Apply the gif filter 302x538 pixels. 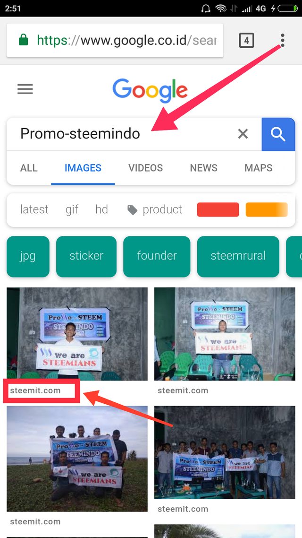coord(72,209)
